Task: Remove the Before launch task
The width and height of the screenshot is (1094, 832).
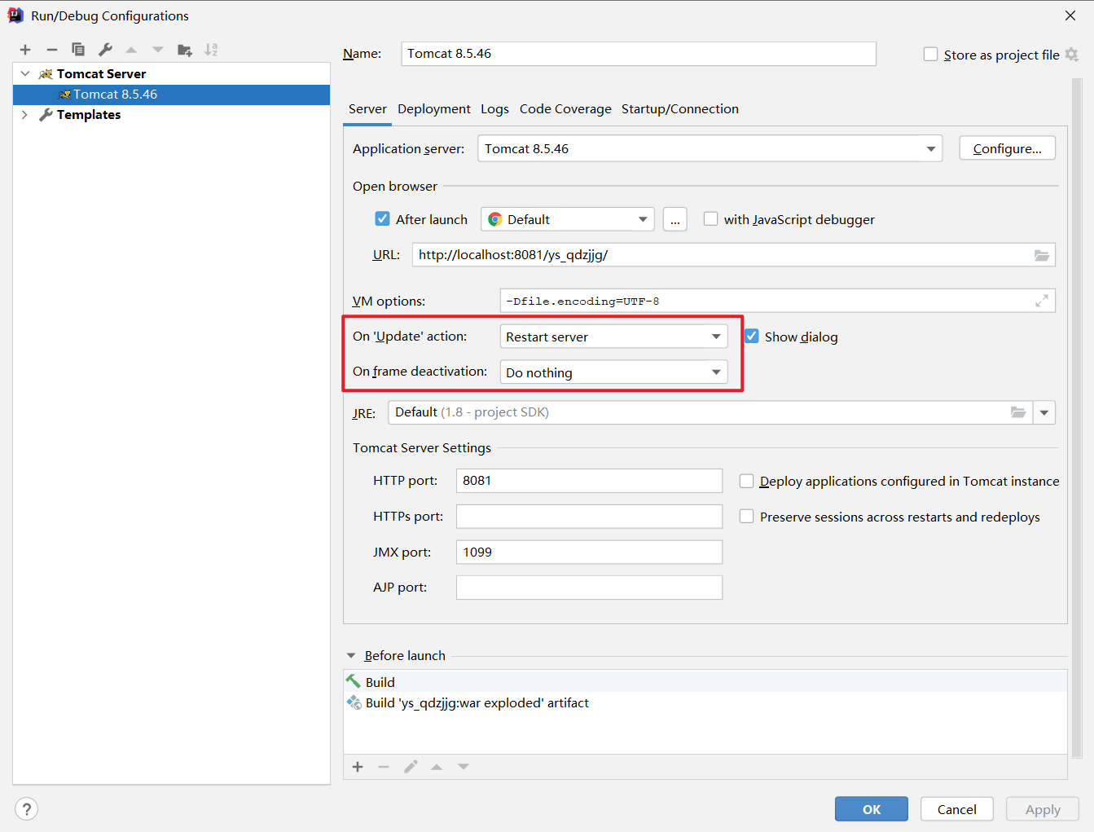Action: (x=384, y=767)
